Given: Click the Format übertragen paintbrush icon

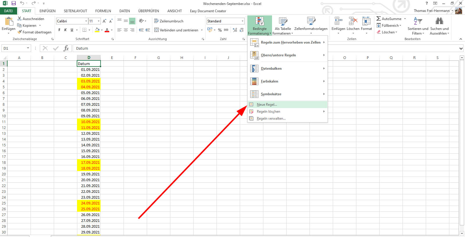Looking at the screenshot, I should (20, 32).
